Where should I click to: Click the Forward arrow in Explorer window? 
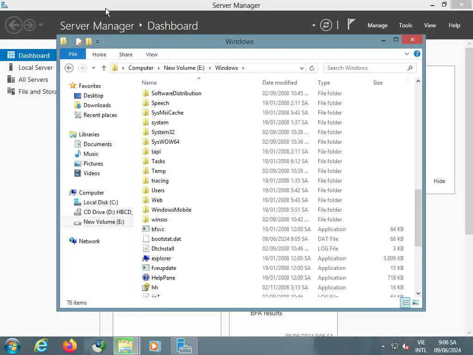pos(82,68)
